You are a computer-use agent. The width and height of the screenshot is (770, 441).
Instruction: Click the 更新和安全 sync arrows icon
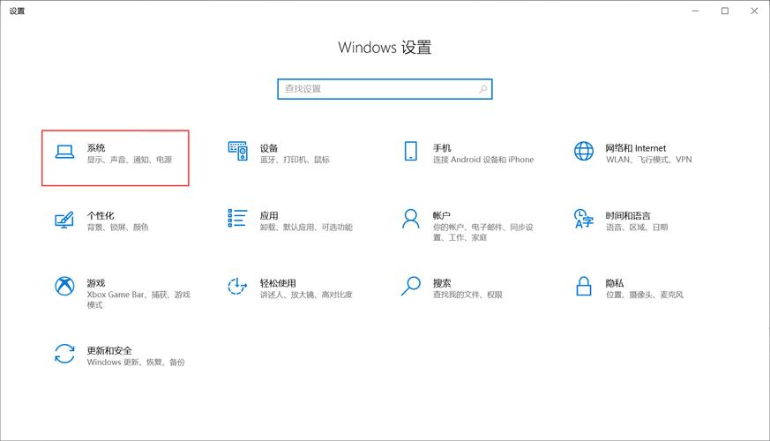(64, 354)
